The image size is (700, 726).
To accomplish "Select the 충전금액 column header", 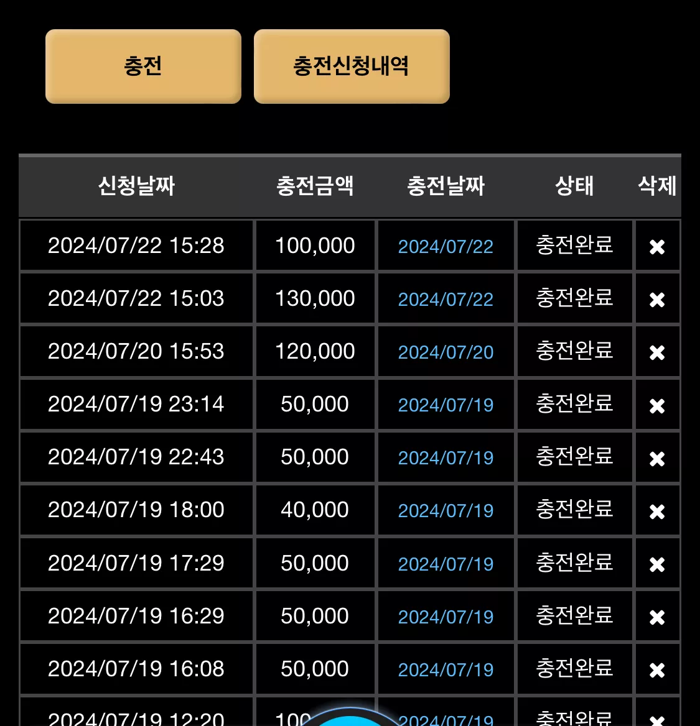I will point(315,186).
